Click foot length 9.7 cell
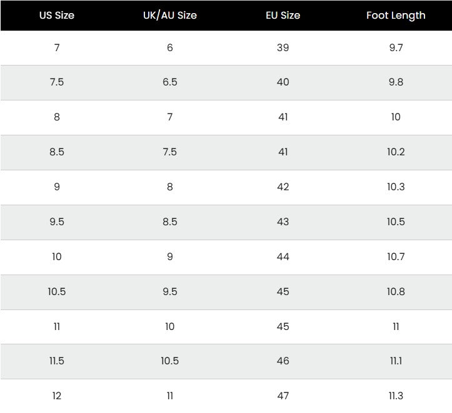This screenshot has width=452, height=413. coord(396,47)
